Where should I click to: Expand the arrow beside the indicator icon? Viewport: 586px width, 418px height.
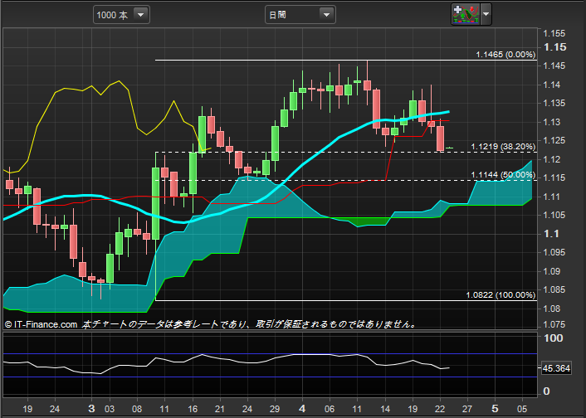486,15
